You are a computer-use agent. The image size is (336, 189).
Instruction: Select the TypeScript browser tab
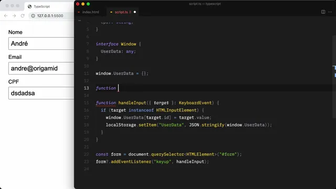click(x=49, y=6)
